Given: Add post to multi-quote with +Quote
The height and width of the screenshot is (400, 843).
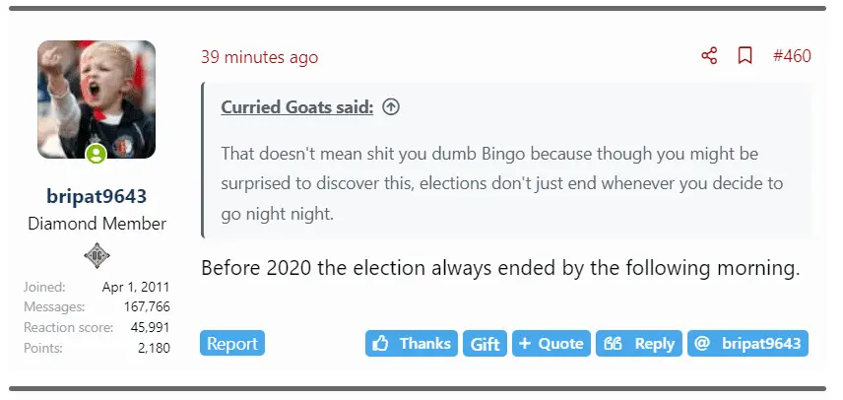Looking at the screenshot, I should [x=551, y=344].
